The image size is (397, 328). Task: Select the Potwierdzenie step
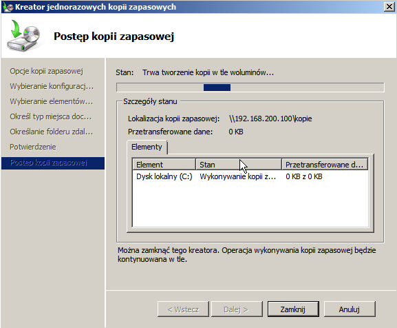tap(33, 147)
